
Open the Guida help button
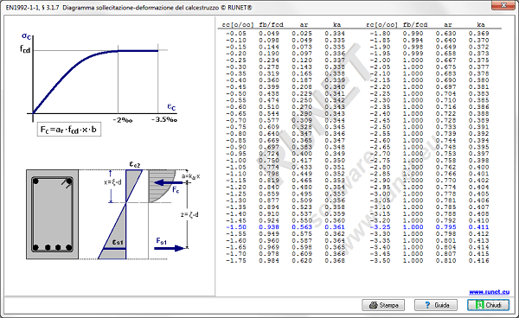pos(436,305)
